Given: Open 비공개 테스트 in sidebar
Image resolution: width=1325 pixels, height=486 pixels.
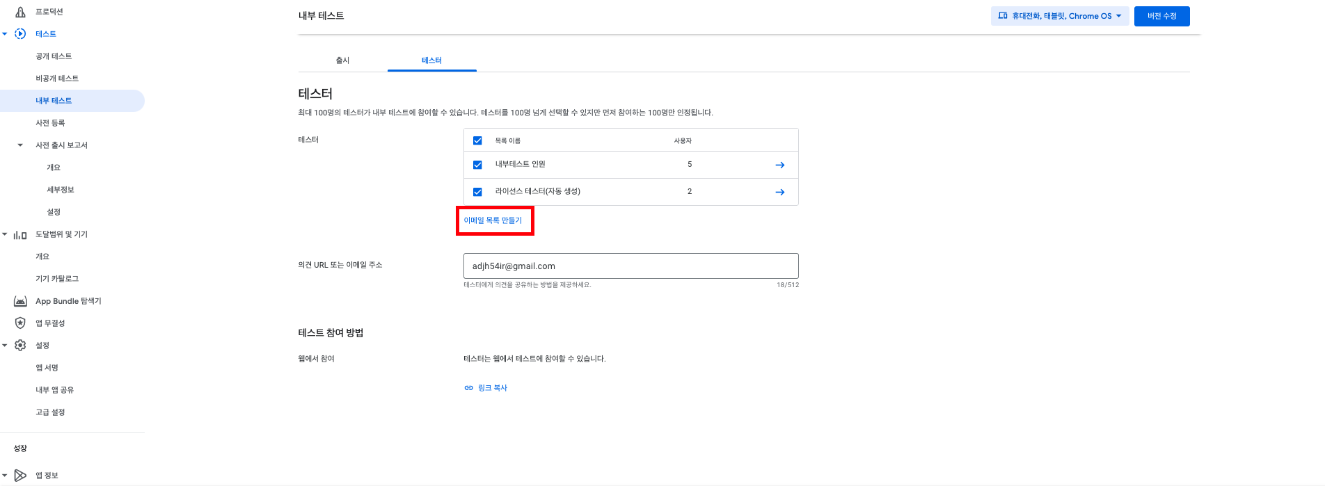Looking at the screenshot, I should 57,79.
